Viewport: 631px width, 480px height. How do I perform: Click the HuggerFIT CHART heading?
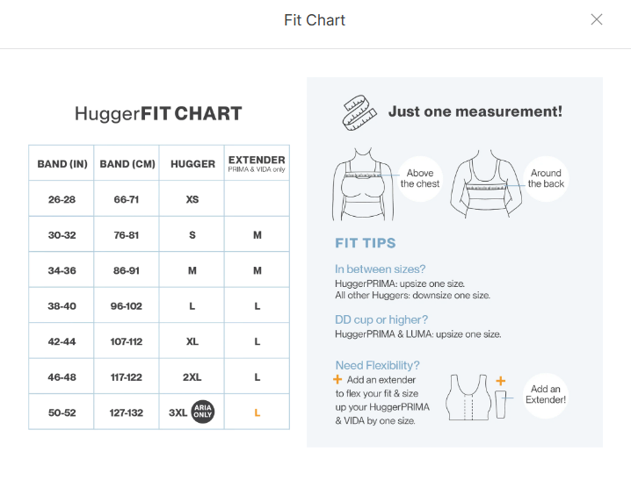(158, 114)
